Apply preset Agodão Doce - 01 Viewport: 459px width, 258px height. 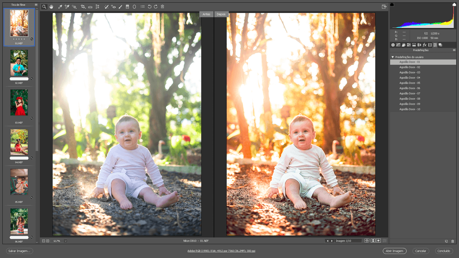point(423,62)
